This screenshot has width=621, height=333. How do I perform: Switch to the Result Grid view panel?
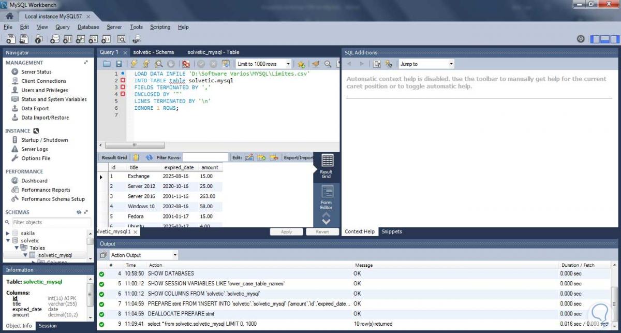[327, 166]
